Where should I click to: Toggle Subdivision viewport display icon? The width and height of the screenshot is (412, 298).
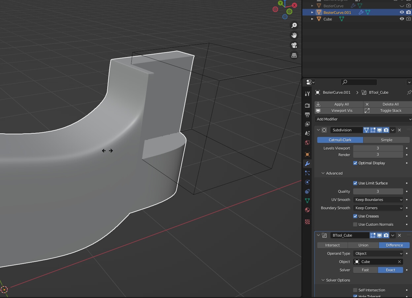(379, 130)
